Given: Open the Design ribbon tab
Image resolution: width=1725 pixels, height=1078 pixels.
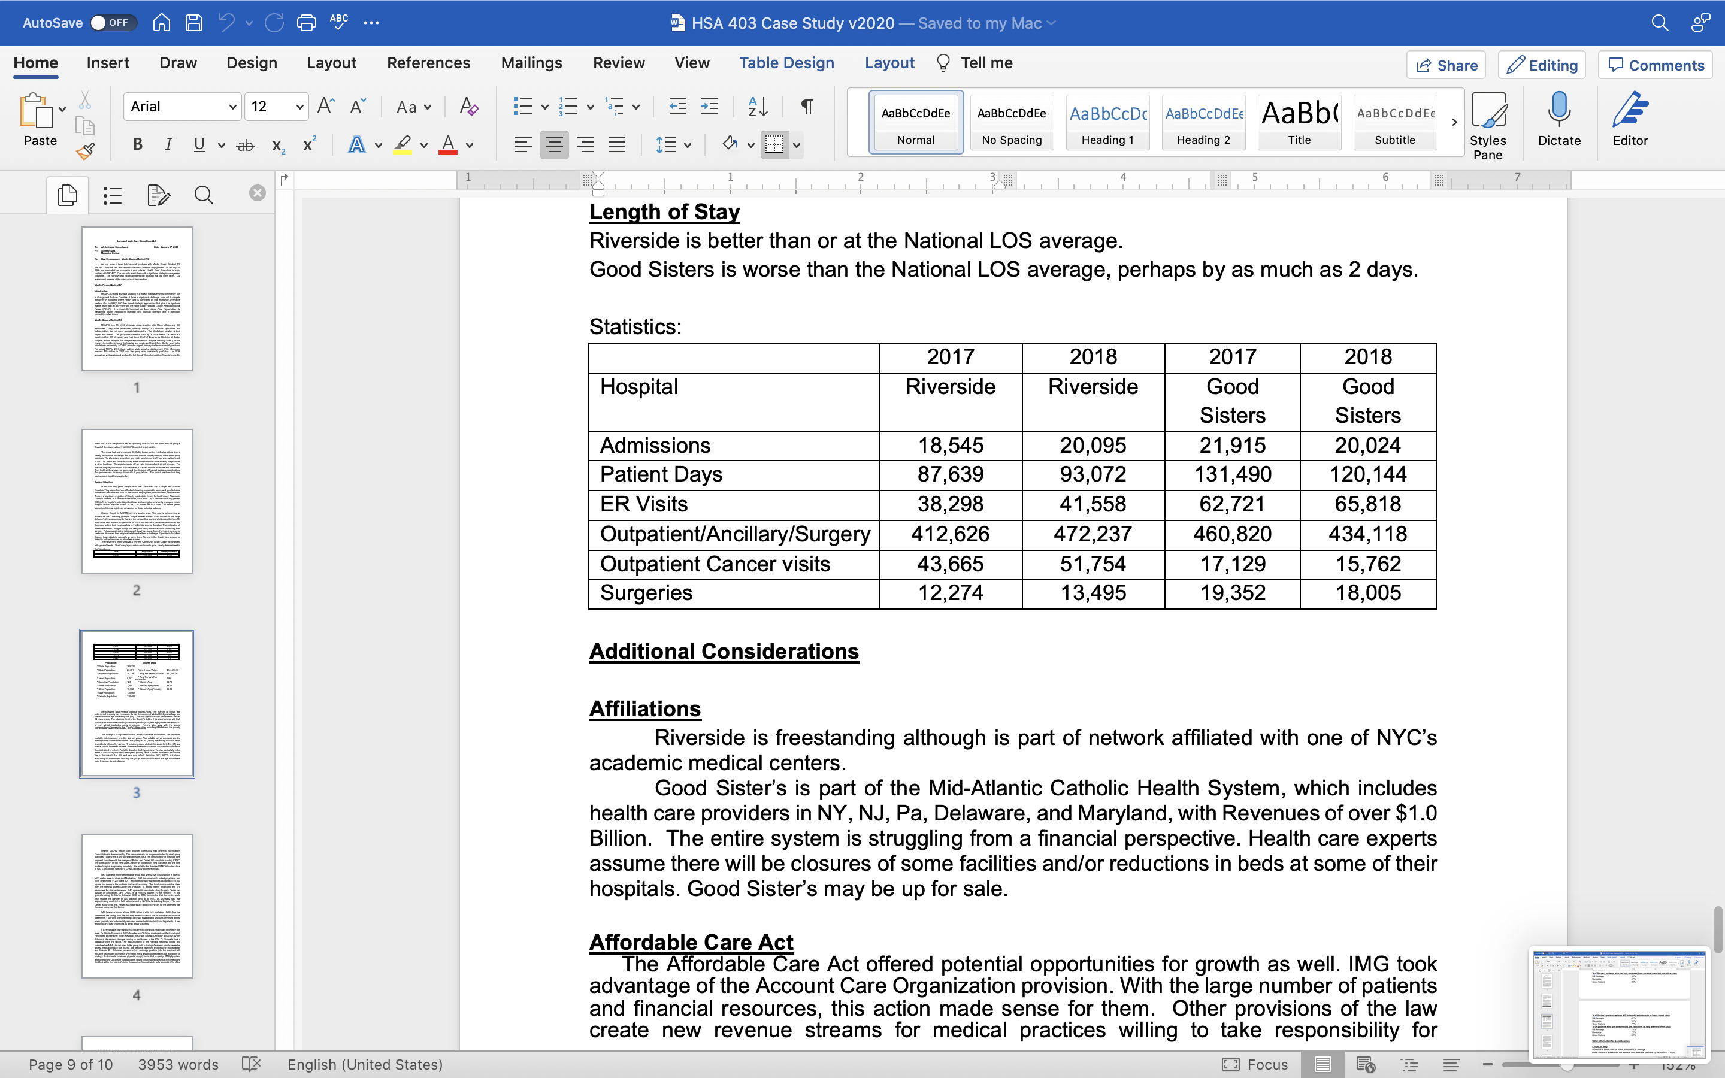Looking at the screenshot, I should click(252, 63).
